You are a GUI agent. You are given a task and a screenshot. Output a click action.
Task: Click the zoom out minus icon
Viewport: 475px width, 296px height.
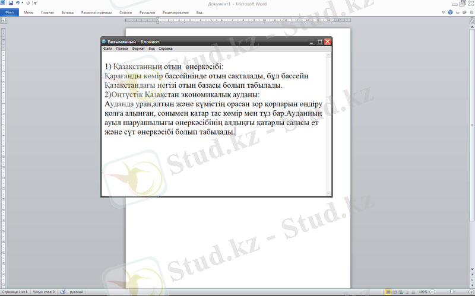[x=432, y=292]
